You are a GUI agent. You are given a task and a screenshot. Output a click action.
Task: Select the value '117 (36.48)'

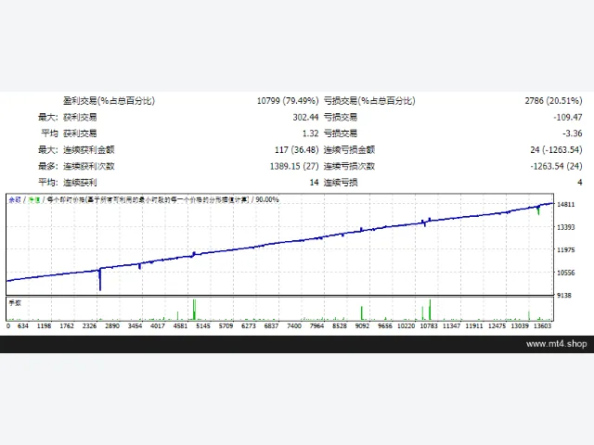tap(297, 150)
